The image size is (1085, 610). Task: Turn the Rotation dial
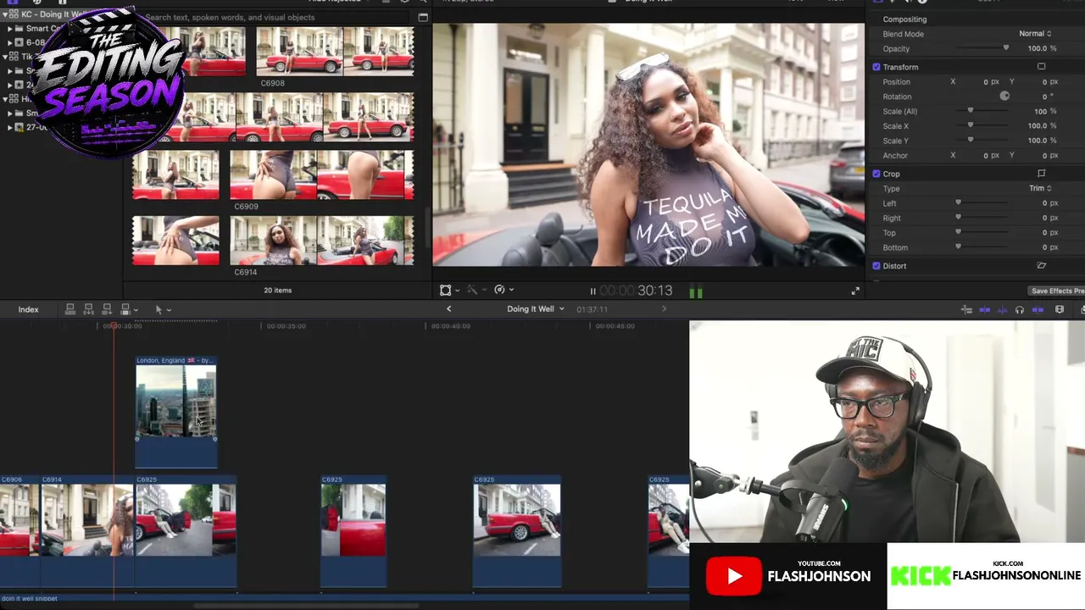(x=1004, y=97)
